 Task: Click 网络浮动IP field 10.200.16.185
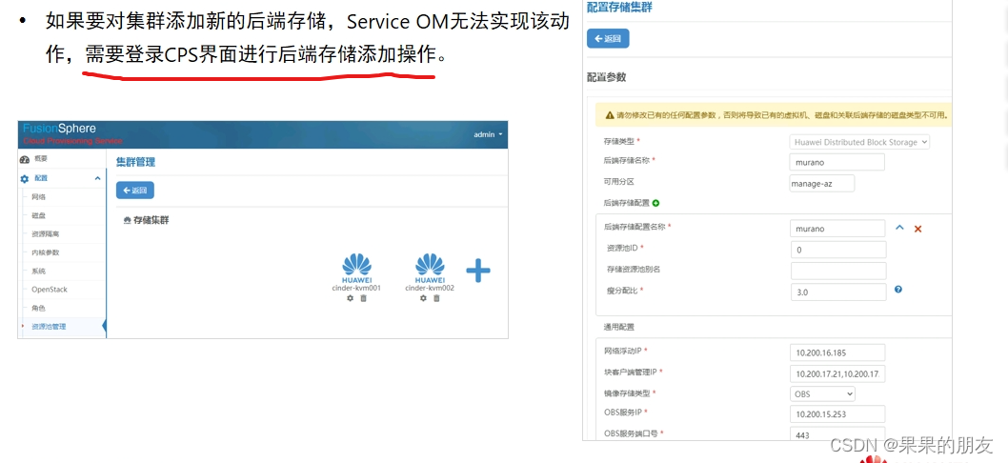tap(837, 352)
